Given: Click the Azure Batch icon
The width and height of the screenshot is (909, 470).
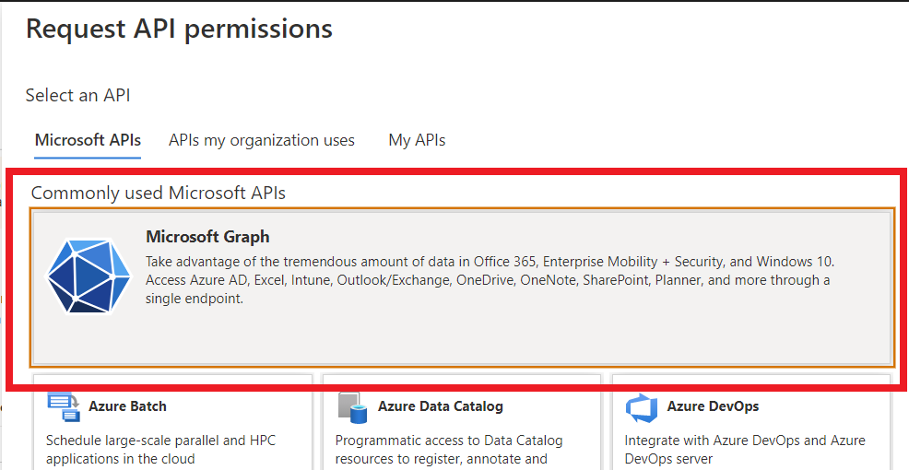Looking at the screenshot, I should pyautogui.click(x=64, y=406).
